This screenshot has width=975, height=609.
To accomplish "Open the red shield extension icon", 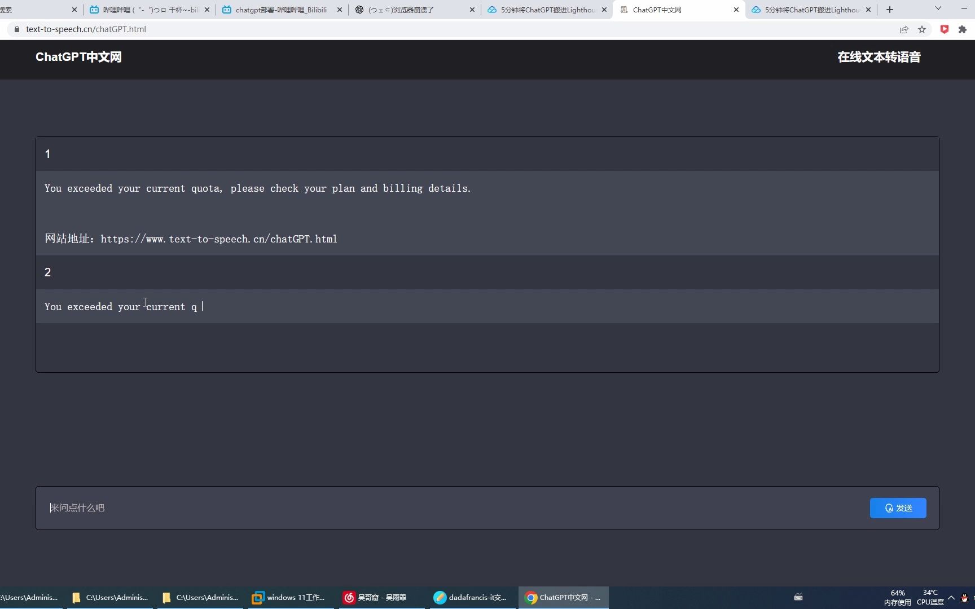I will tap(945, 29).
